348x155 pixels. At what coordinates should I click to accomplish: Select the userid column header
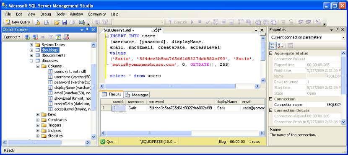pyautogui.click(x=118, y=102)
